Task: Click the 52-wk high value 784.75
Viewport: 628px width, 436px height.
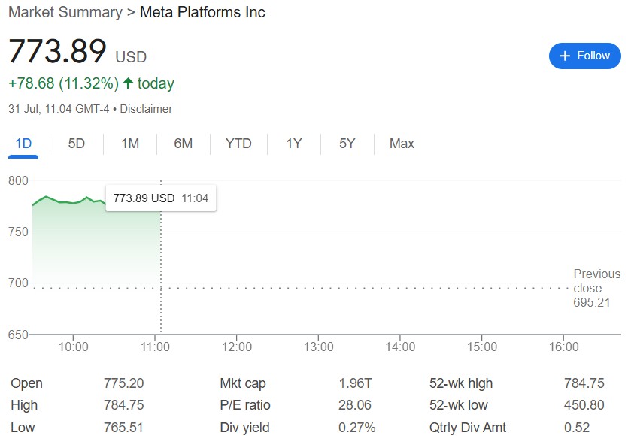Action: coord(584,383)
